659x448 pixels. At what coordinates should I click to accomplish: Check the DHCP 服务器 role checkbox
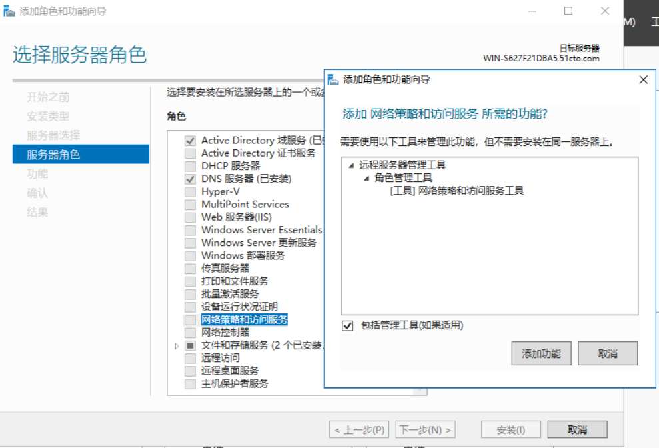pyautogui.click(x=190, y=166)
